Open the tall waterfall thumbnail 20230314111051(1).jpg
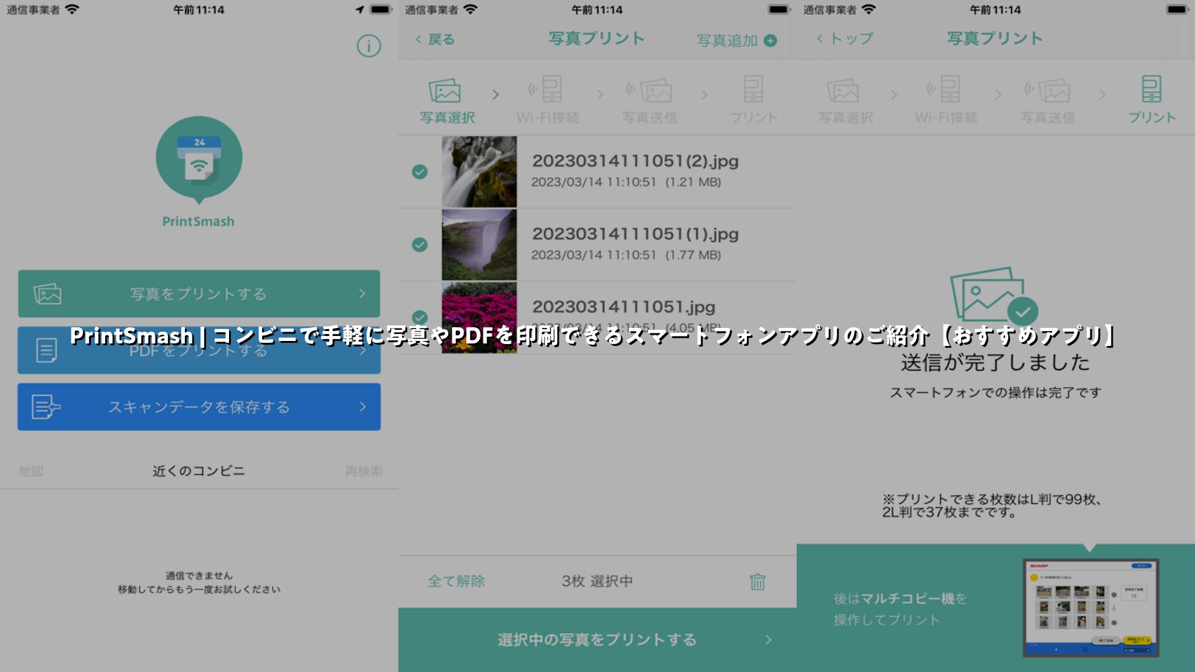The height and width of the screenshot is (672, 1195). coord(479,245)
